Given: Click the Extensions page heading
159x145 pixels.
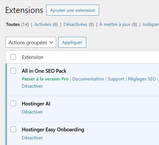Looking at the screenshot, I should (24, 10).
